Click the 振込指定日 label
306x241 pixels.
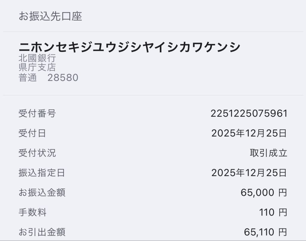[x=42, y=173]
